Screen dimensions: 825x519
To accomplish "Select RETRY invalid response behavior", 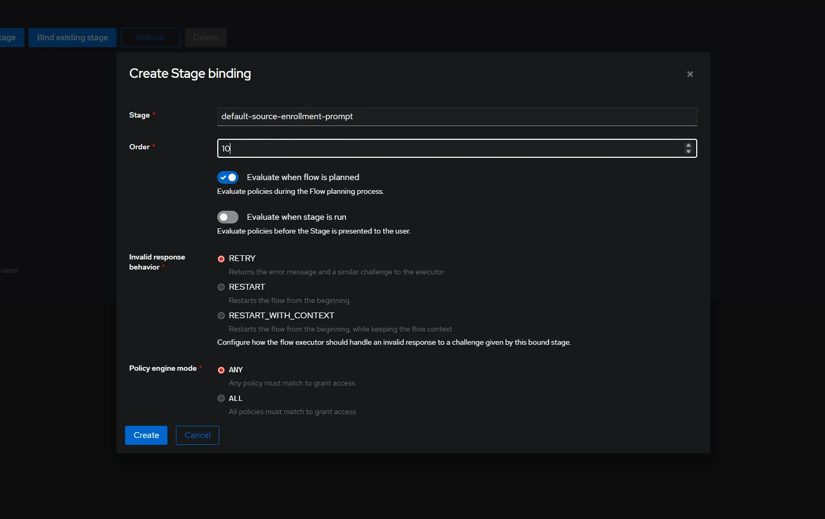I will [x=221, y=259].
